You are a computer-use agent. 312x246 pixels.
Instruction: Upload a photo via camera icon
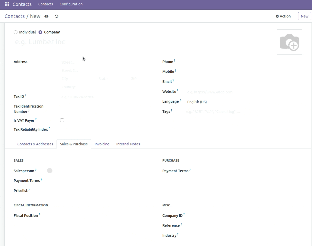coord(289,42)
